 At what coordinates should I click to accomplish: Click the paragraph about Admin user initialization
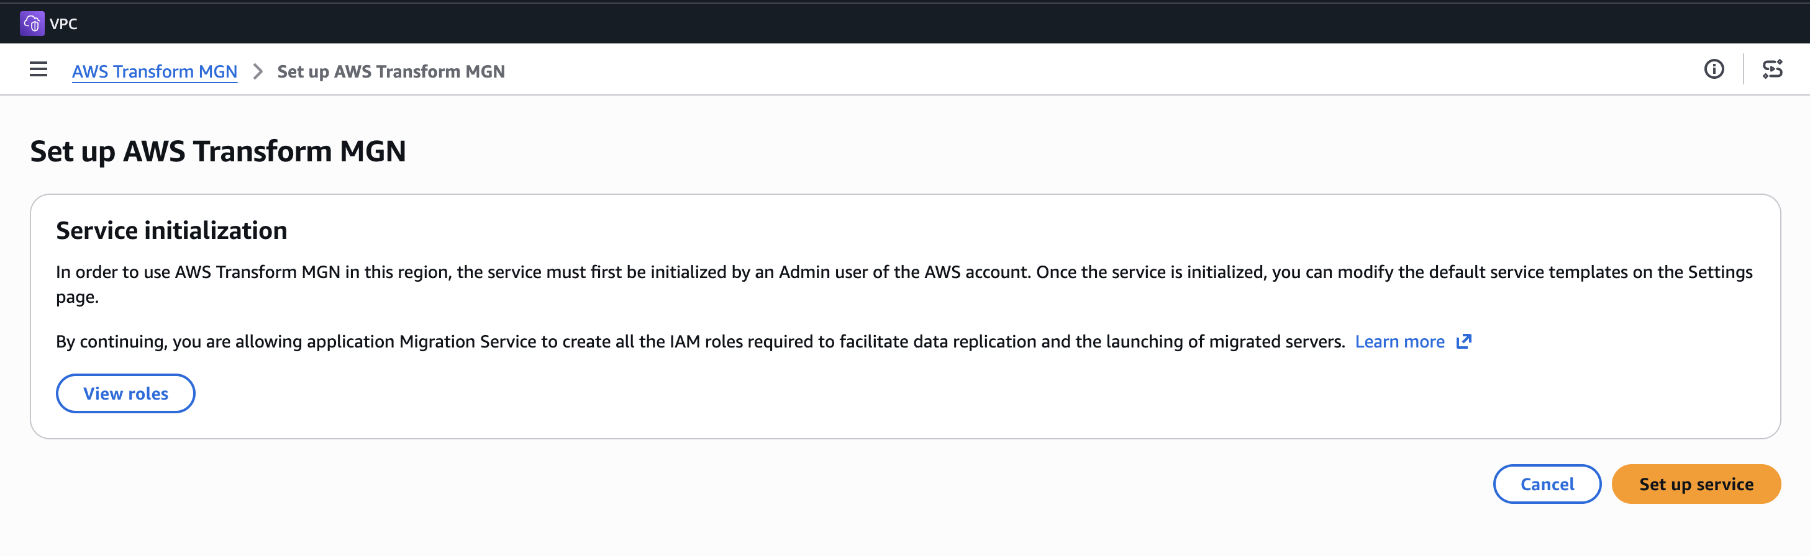coord(904,284)
